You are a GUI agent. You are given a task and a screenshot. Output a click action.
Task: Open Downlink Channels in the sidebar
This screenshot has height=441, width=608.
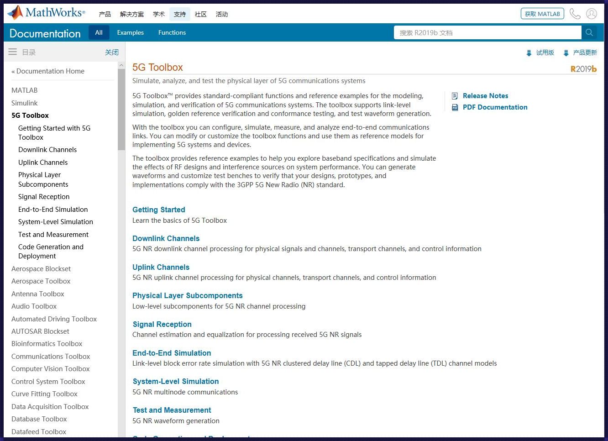(x=47, y=150)
